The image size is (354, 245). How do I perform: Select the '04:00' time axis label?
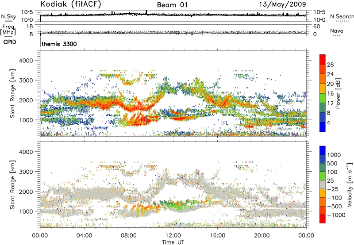pyautogui.click(x=84, y=236)
